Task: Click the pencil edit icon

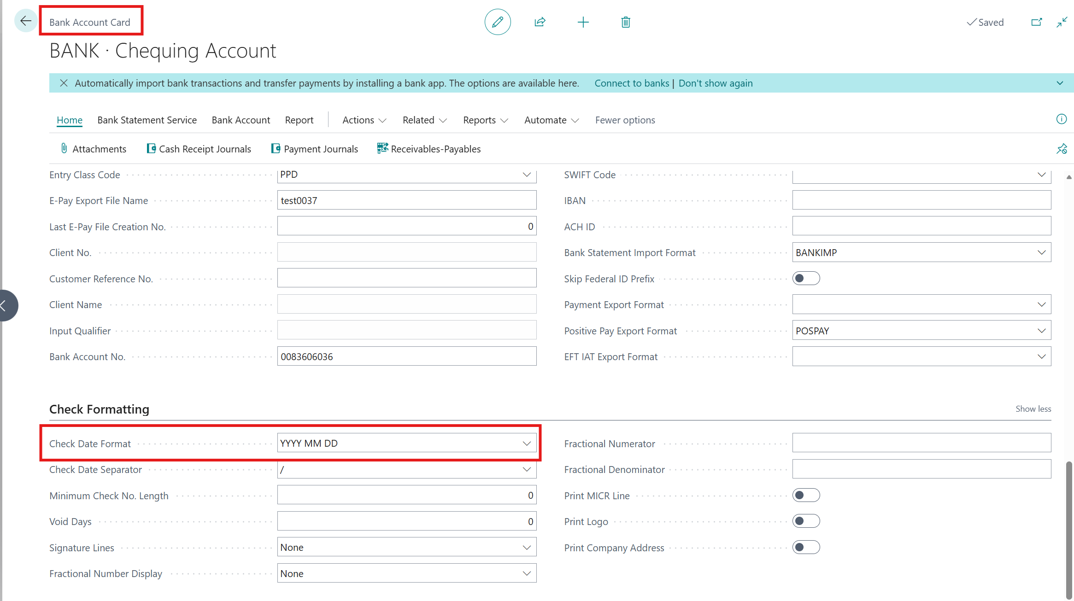Action: 498,22
